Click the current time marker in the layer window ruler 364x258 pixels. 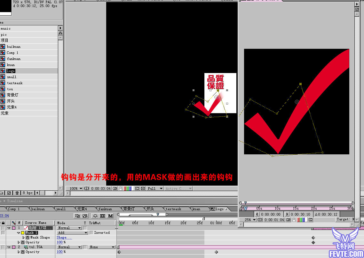pyautogui.click(x=245, y=209)
